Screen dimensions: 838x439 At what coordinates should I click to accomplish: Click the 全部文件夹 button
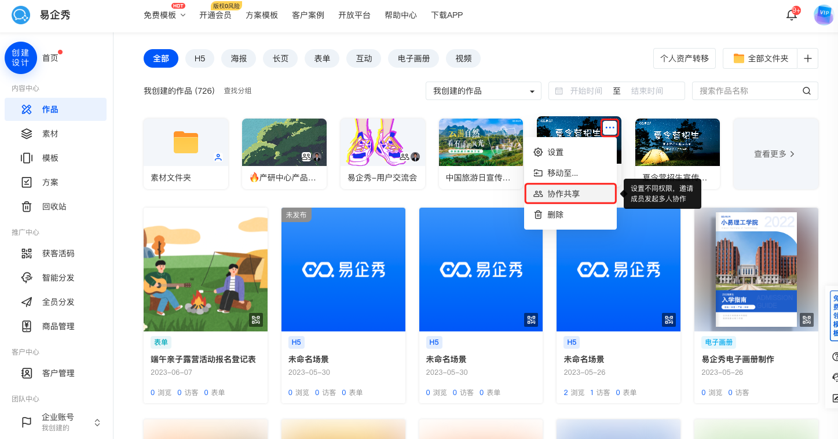pos(760,58)
